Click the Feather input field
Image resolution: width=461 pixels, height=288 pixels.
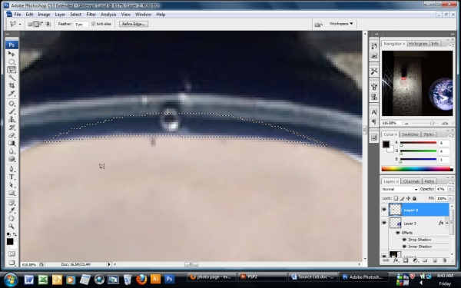tap(81, 24)
